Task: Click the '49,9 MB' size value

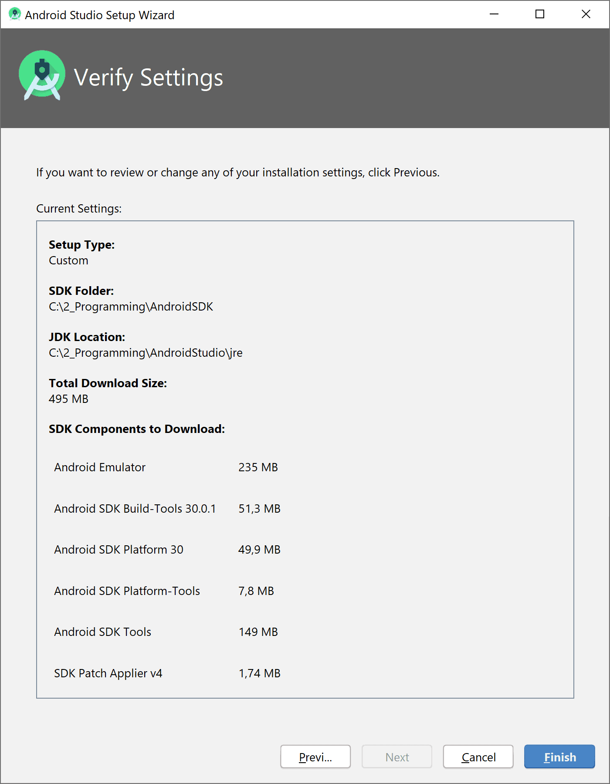Action: click(x=259, y=550)
